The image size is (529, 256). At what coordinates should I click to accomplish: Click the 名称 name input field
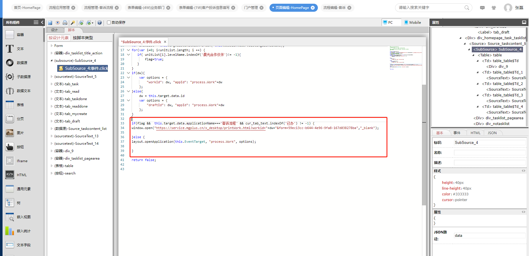[490, 153]
